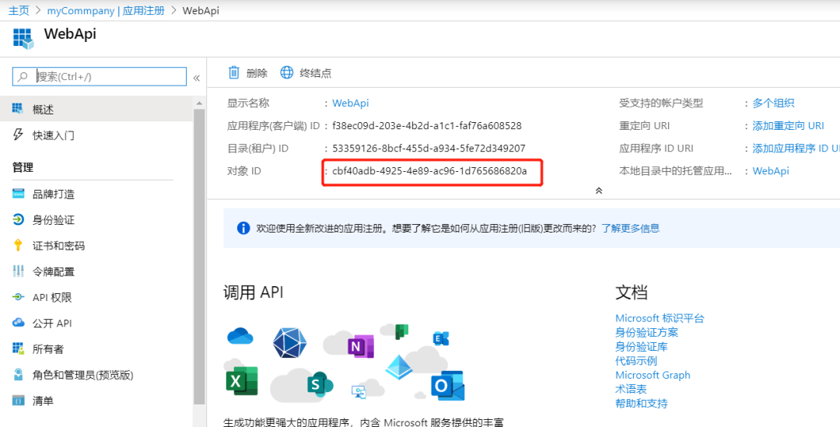Click the Excel icon
The width and height of the screenshot is (840, 427).
tap(242, 381)
